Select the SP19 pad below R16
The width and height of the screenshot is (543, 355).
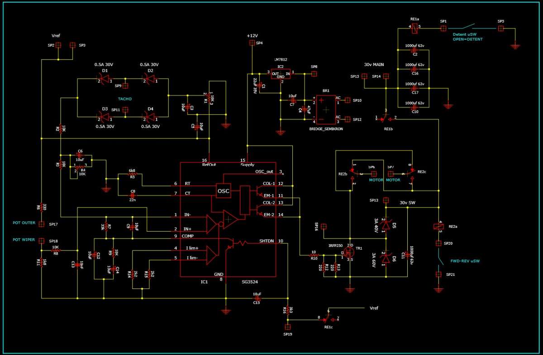coord(287,327)
